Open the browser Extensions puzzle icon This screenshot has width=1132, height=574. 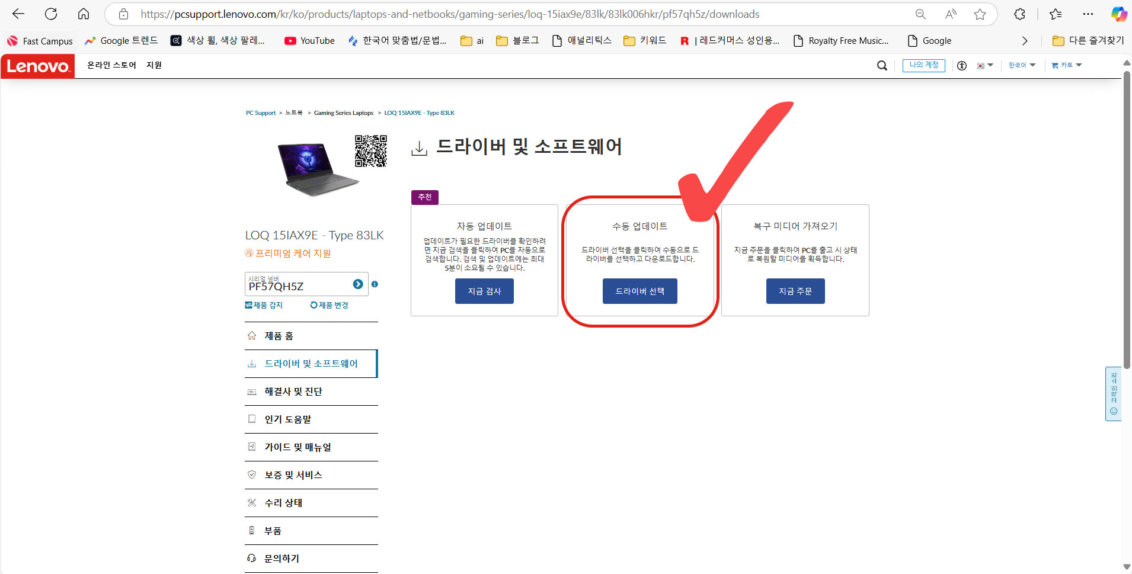click(1019, 14)
